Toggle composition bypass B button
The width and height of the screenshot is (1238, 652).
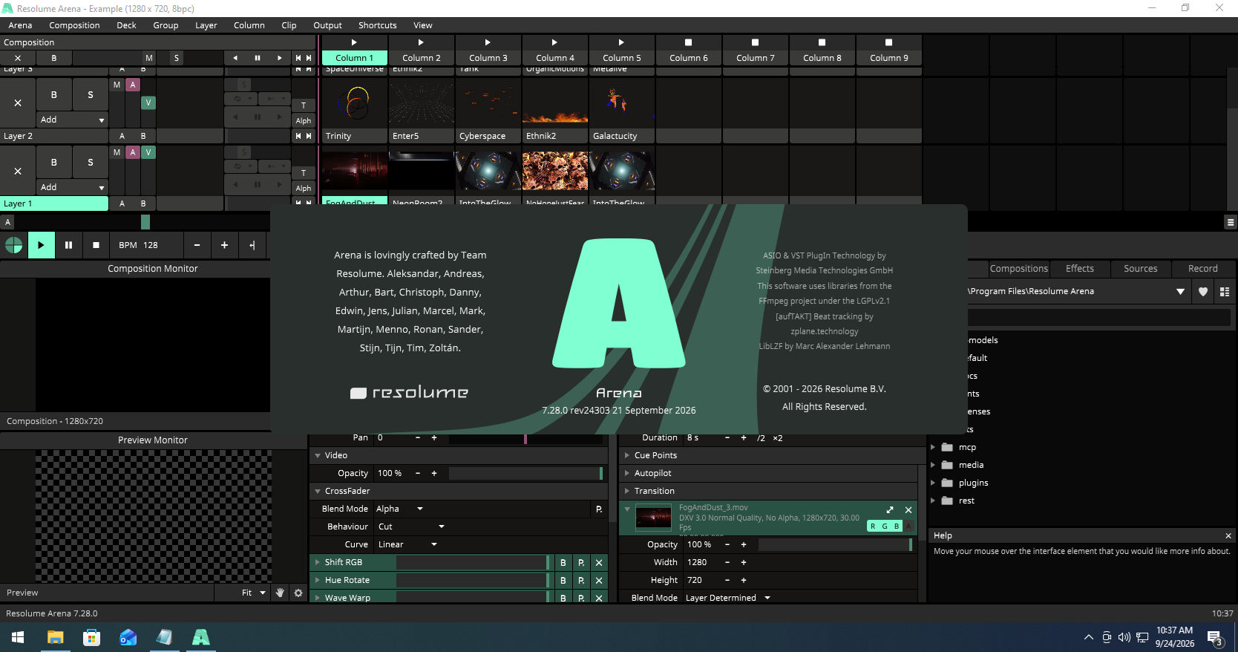(53, 58)
